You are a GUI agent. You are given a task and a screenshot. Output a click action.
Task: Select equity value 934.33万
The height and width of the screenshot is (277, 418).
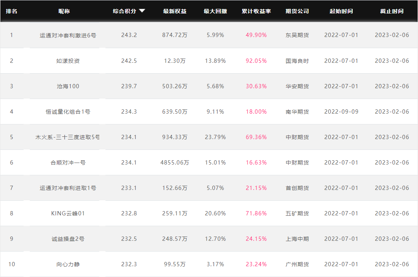pos(175,137)
